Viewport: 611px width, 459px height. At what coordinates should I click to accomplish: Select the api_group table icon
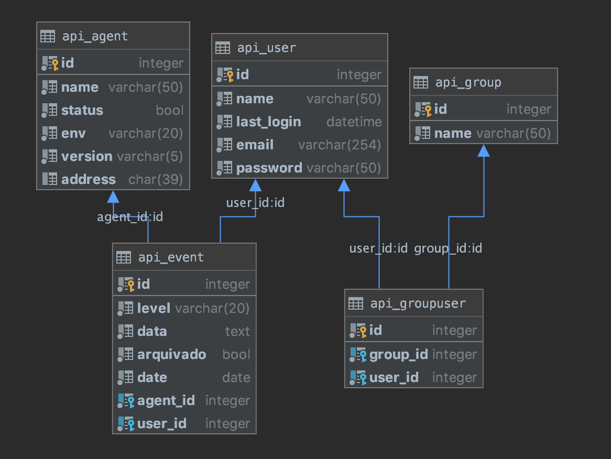[x=421, y=82]
